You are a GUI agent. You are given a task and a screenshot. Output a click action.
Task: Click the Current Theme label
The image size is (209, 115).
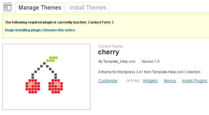[x=110, y=46]
